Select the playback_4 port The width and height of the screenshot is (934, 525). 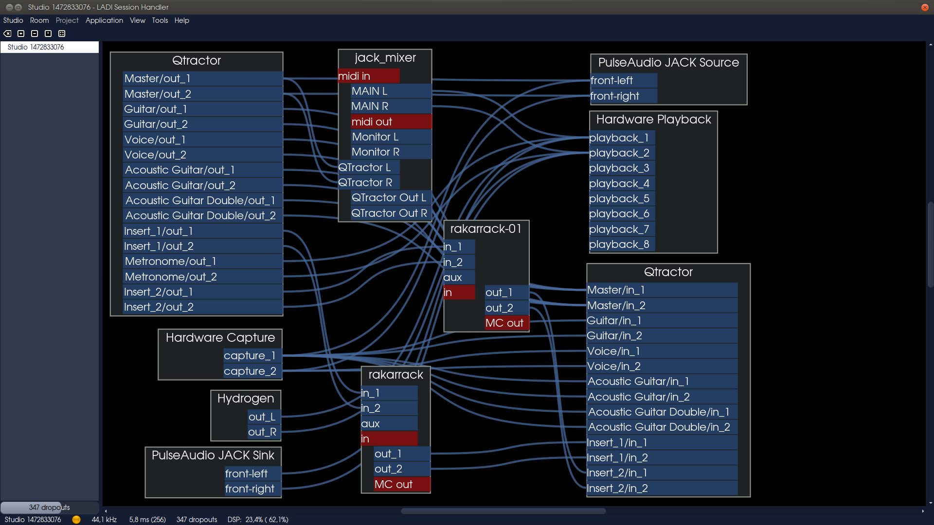click(622, 184)
